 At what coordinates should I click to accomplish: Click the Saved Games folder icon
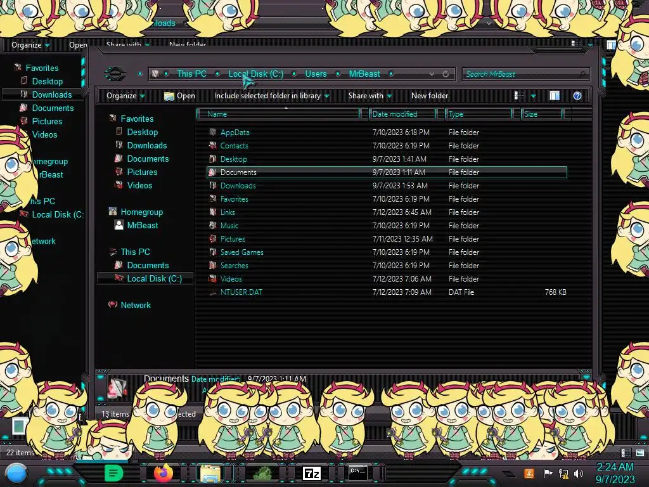[213, 252]
